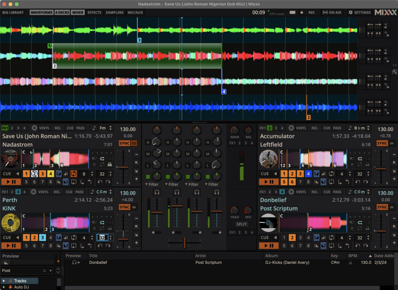The image size is (398, 290).
Task: Trigger blue hotcue 4 on Accumulator deck
Action: [x=308, y=174]
